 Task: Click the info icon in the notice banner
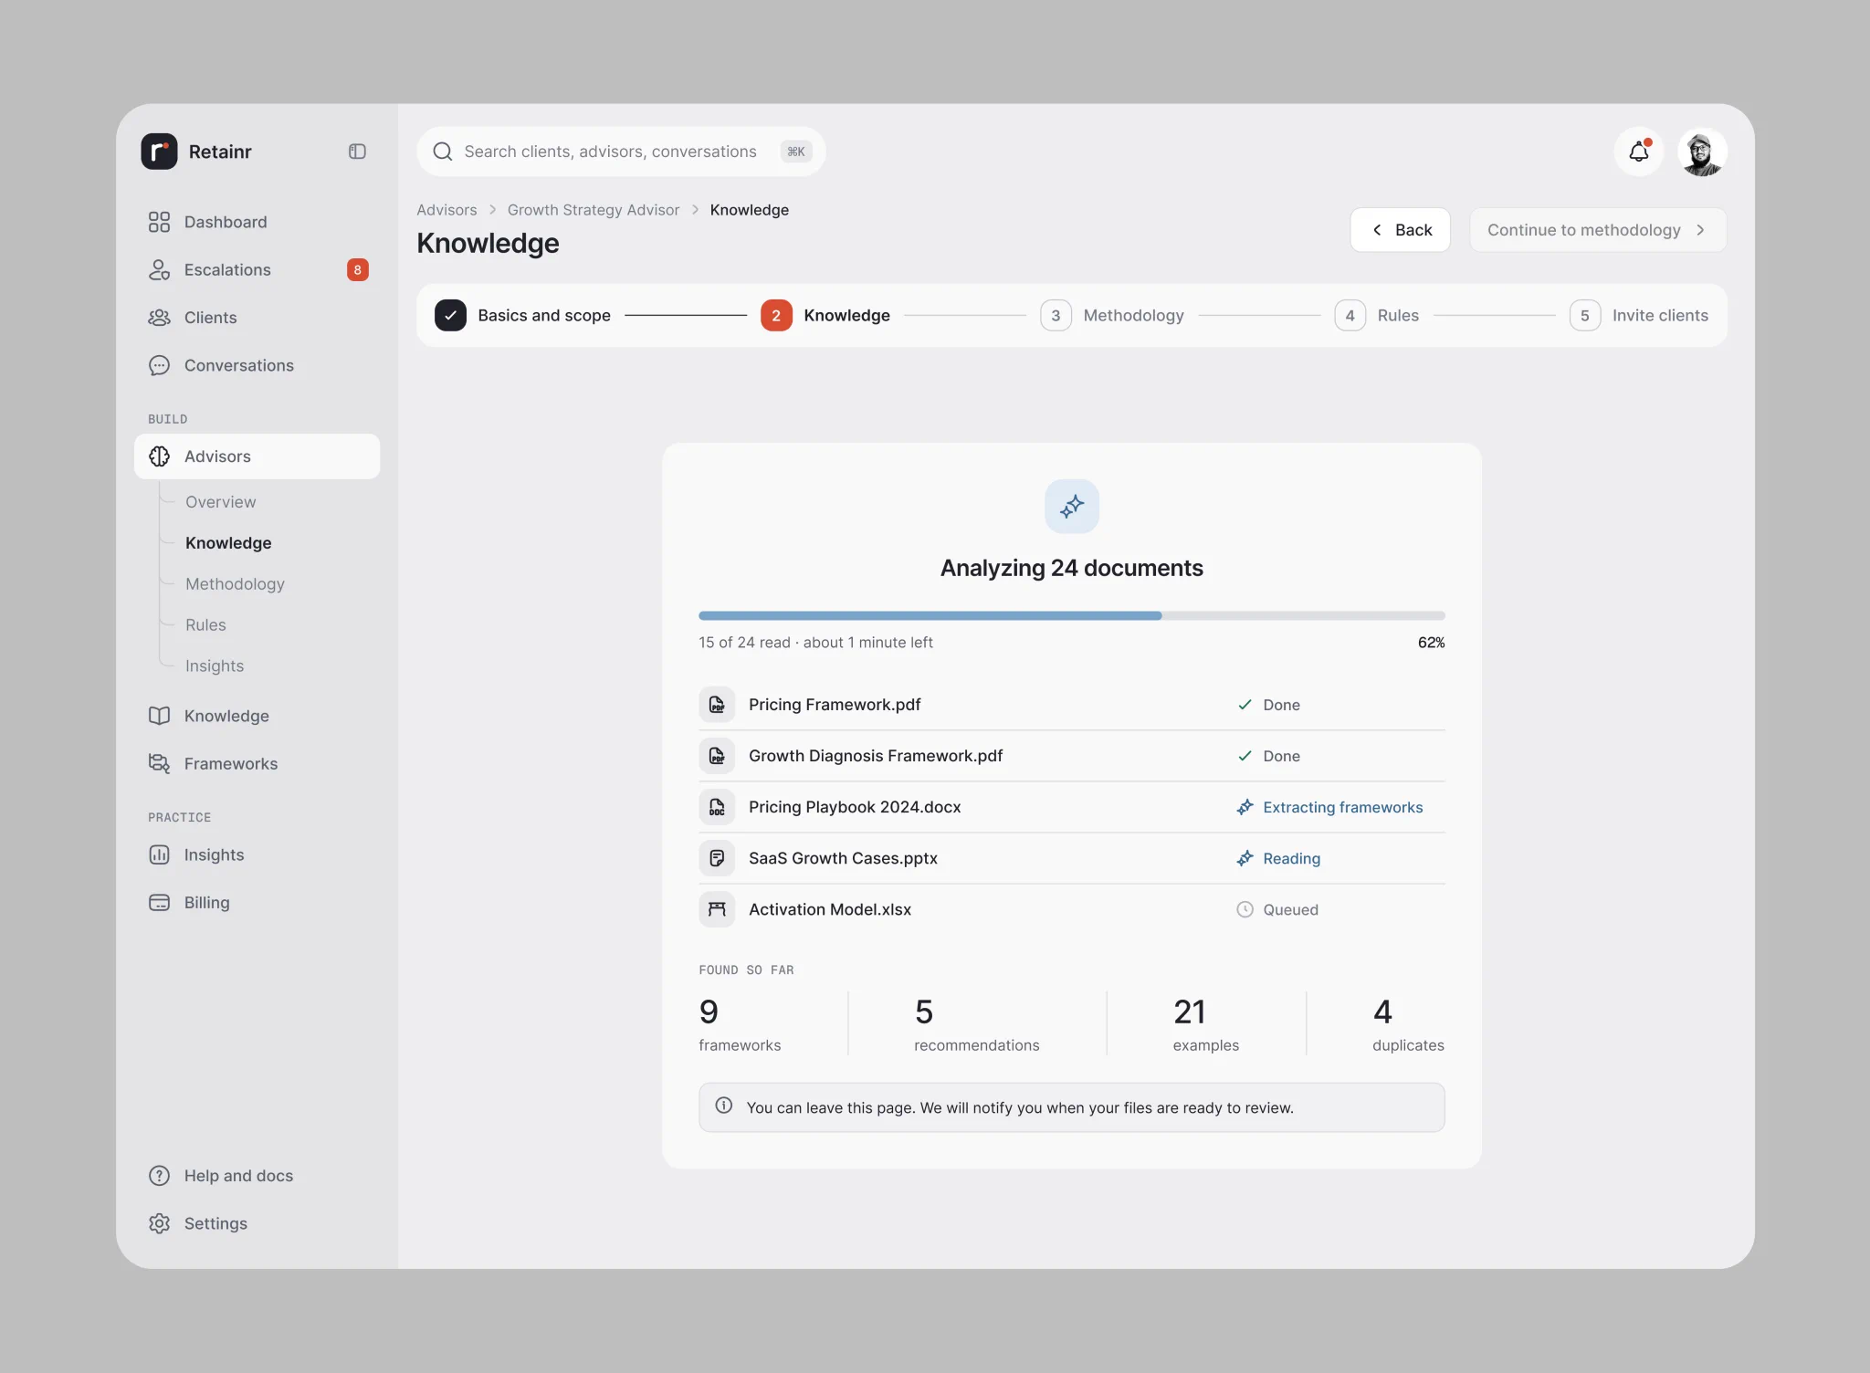coord(724,1106)
